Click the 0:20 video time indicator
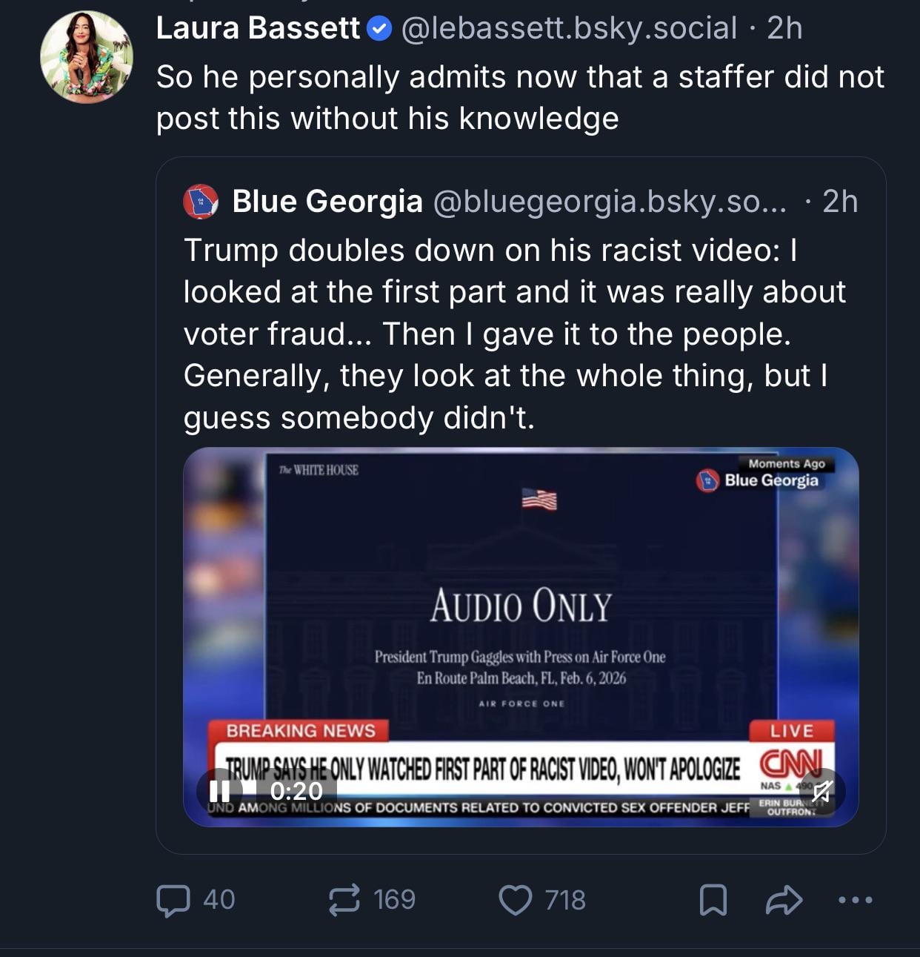 point(296,791)
